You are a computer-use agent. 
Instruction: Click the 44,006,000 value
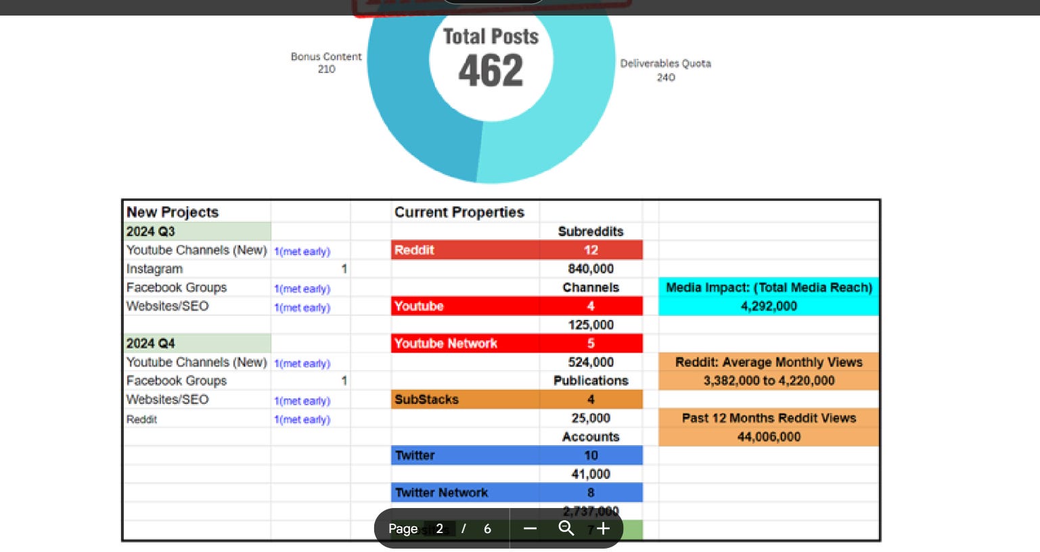(x=769, y=437)
